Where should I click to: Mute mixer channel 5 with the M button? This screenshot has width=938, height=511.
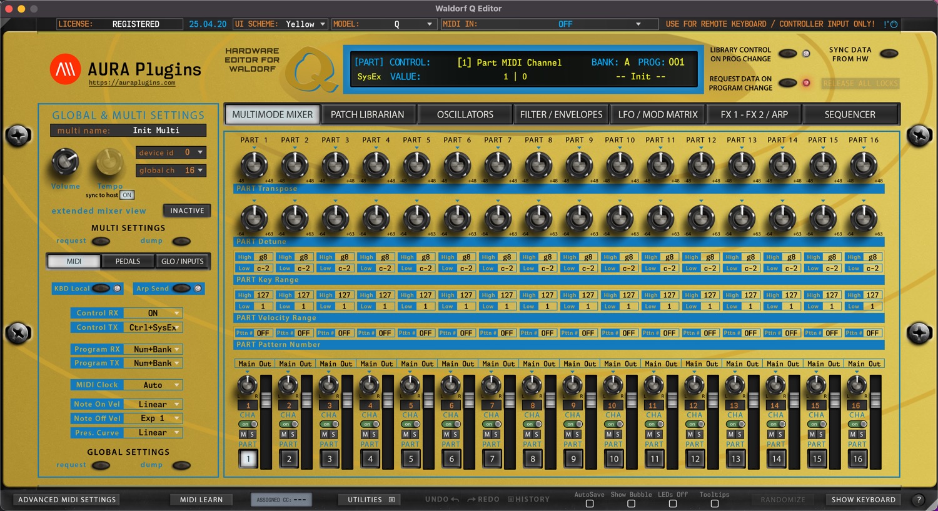click(406, 434)
